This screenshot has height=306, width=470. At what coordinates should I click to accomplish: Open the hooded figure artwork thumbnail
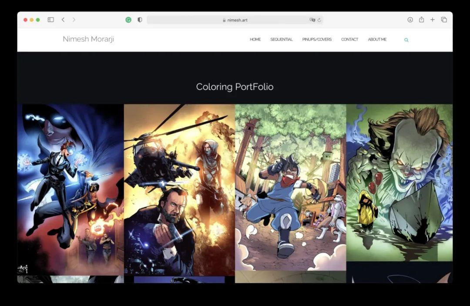tap(70, 190)
